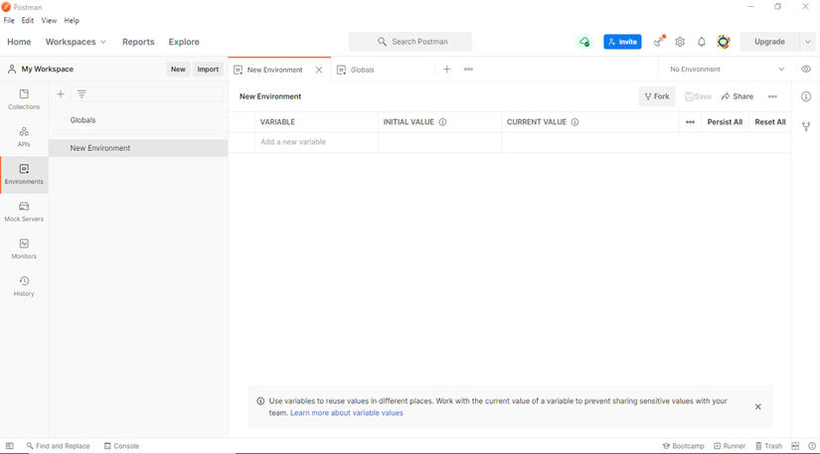
Task: Open Bootcamp from status bar
Action: [684, 446]
